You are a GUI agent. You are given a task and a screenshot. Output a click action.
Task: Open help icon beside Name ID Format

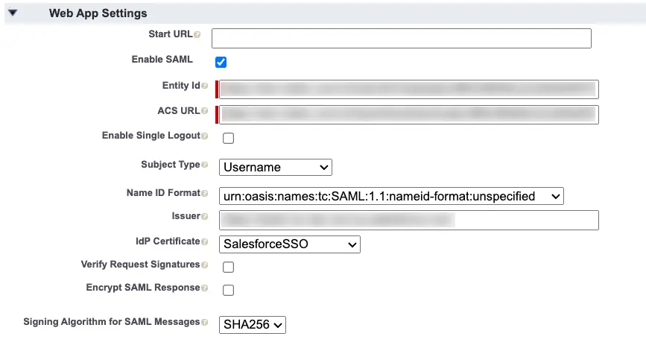tap(204, 193)
